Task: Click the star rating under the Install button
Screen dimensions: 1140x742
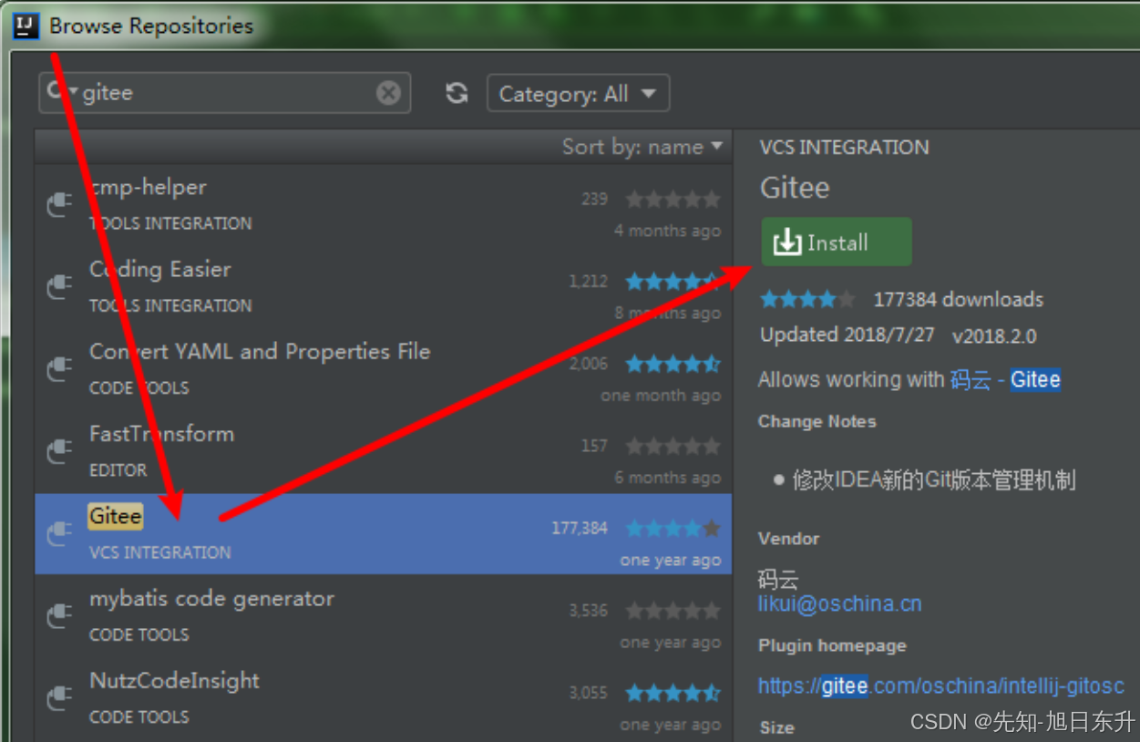Action: coord(807,299)
